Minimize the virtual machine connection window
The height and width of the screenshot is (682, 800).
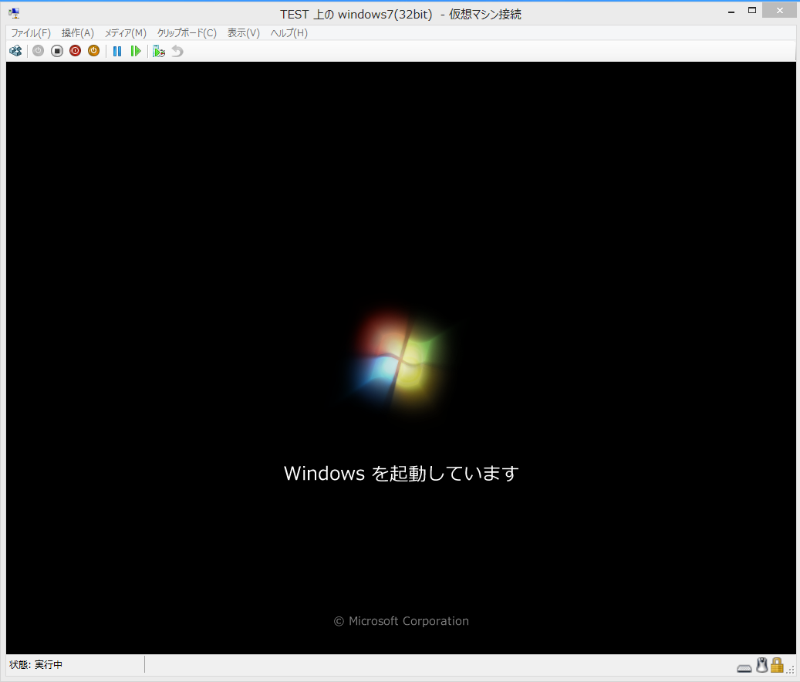(731, 12)
